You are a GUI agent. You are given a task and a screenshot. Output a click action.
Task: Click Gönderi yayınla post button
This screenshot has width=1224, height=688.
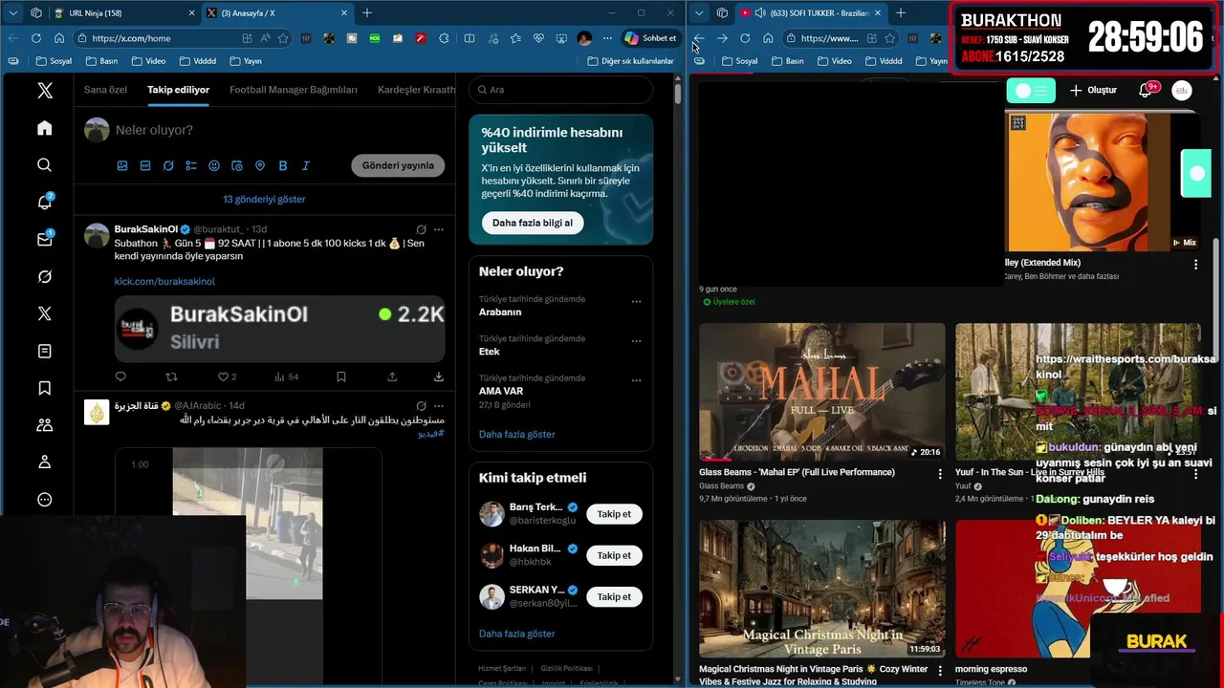[x=398, y=165]
